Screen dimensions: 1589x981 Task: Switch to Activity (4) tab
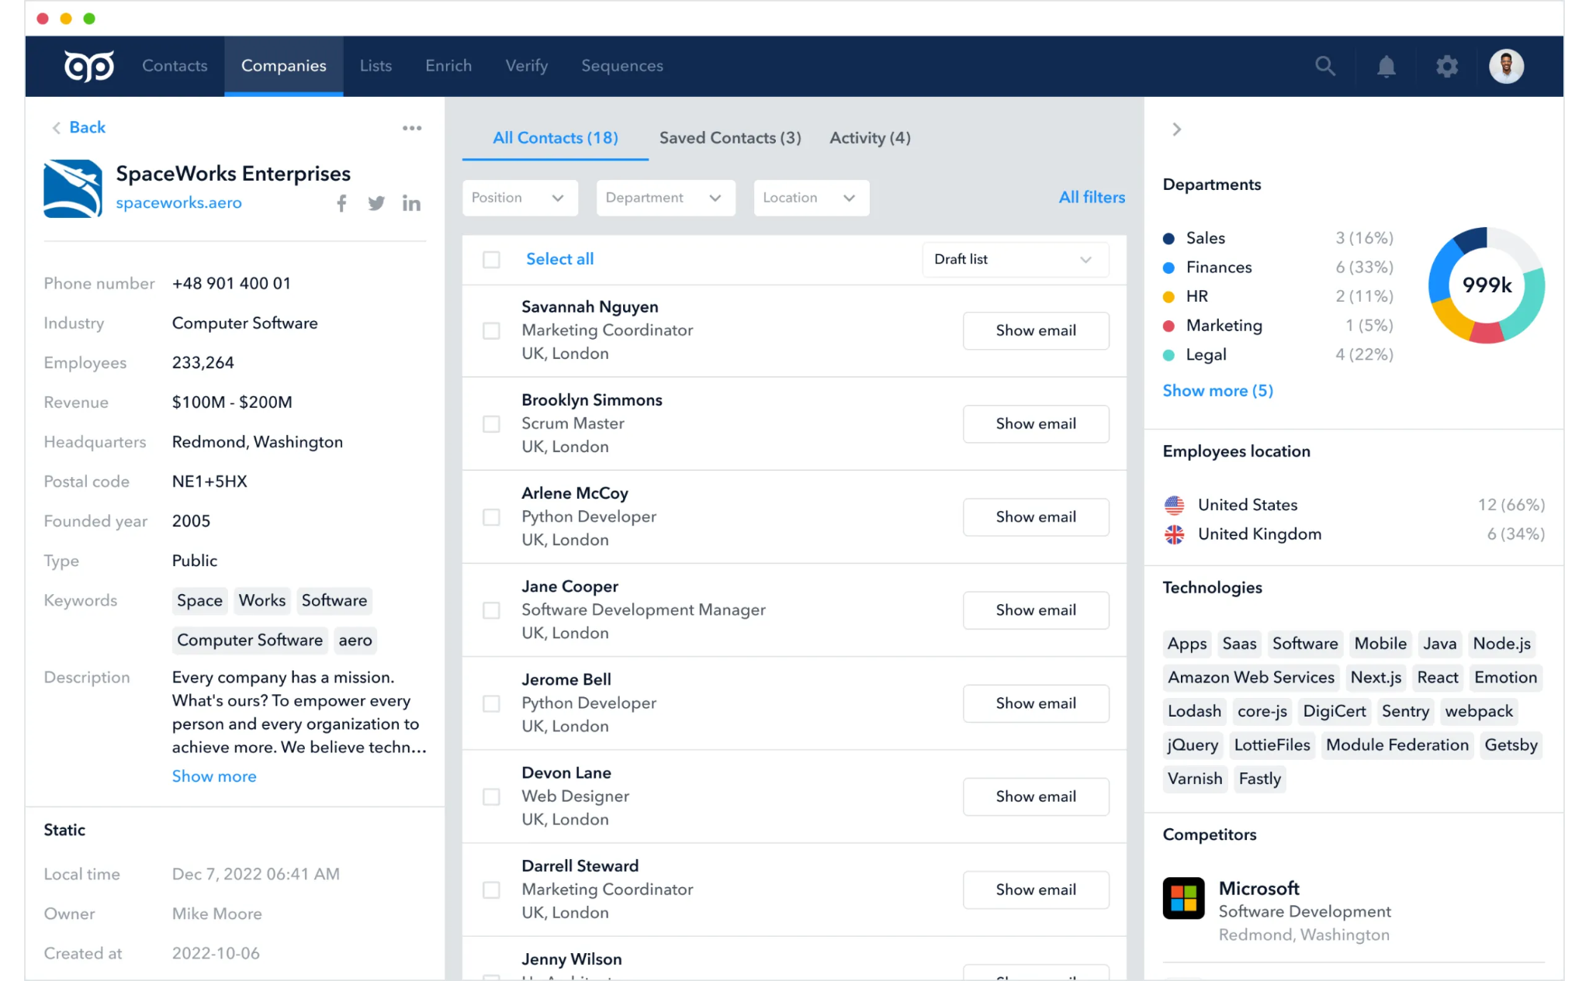pyautogui.click(x=870, y=138)
